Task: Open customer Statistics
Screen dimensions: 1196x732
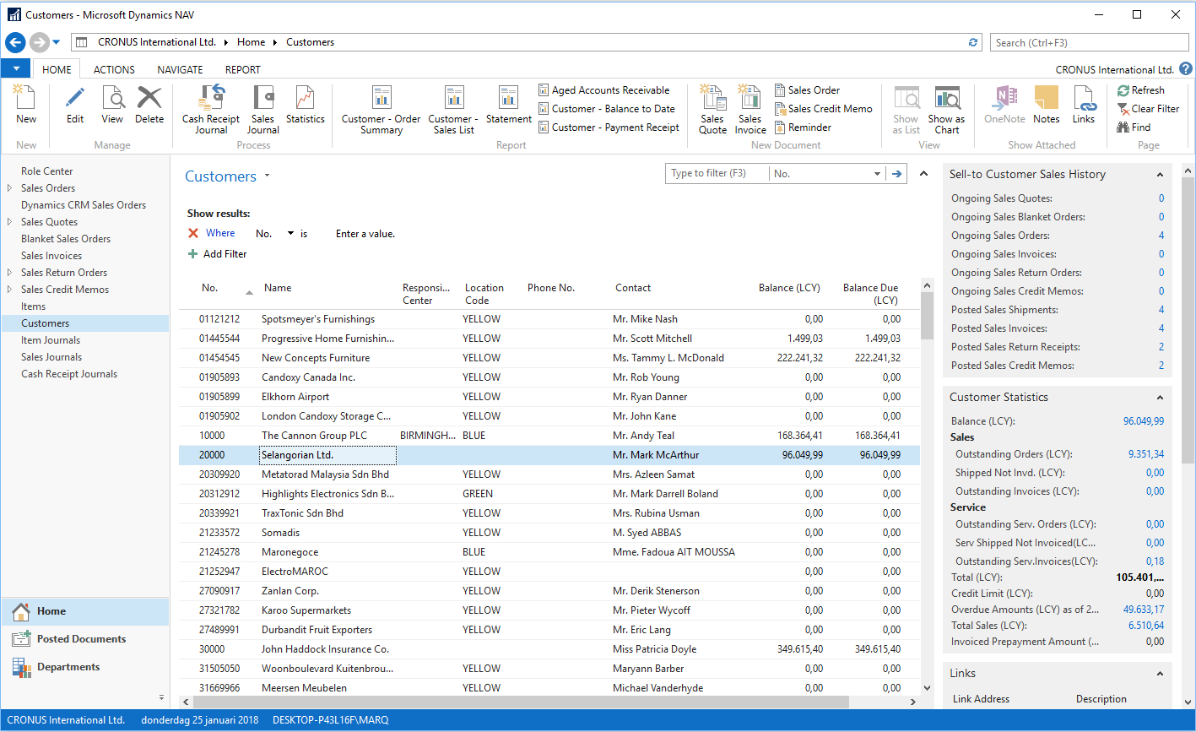Action: point(306,106)
